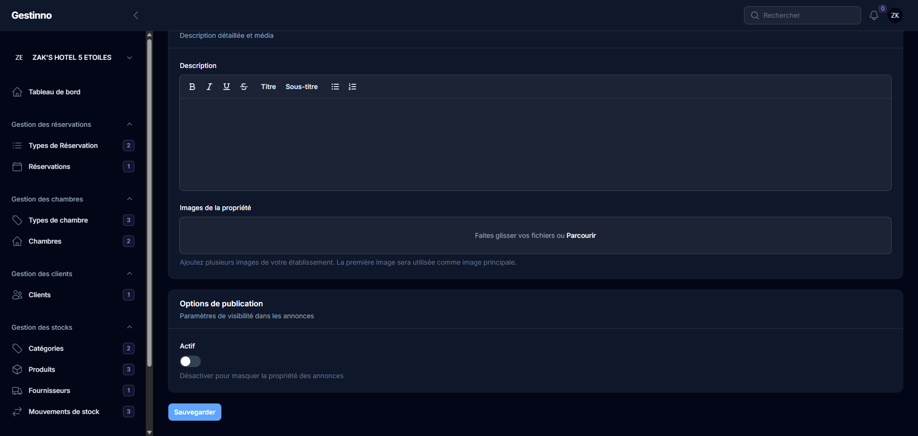Click inside the Description text area

click(535, 145)
